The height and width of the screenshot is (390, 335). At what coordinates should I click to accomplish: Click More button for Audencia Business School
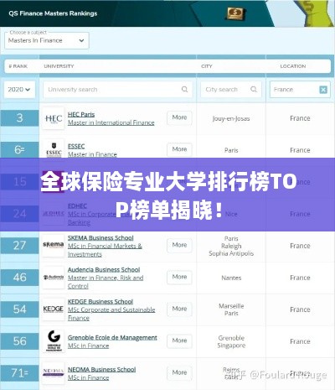click(179, 277)
